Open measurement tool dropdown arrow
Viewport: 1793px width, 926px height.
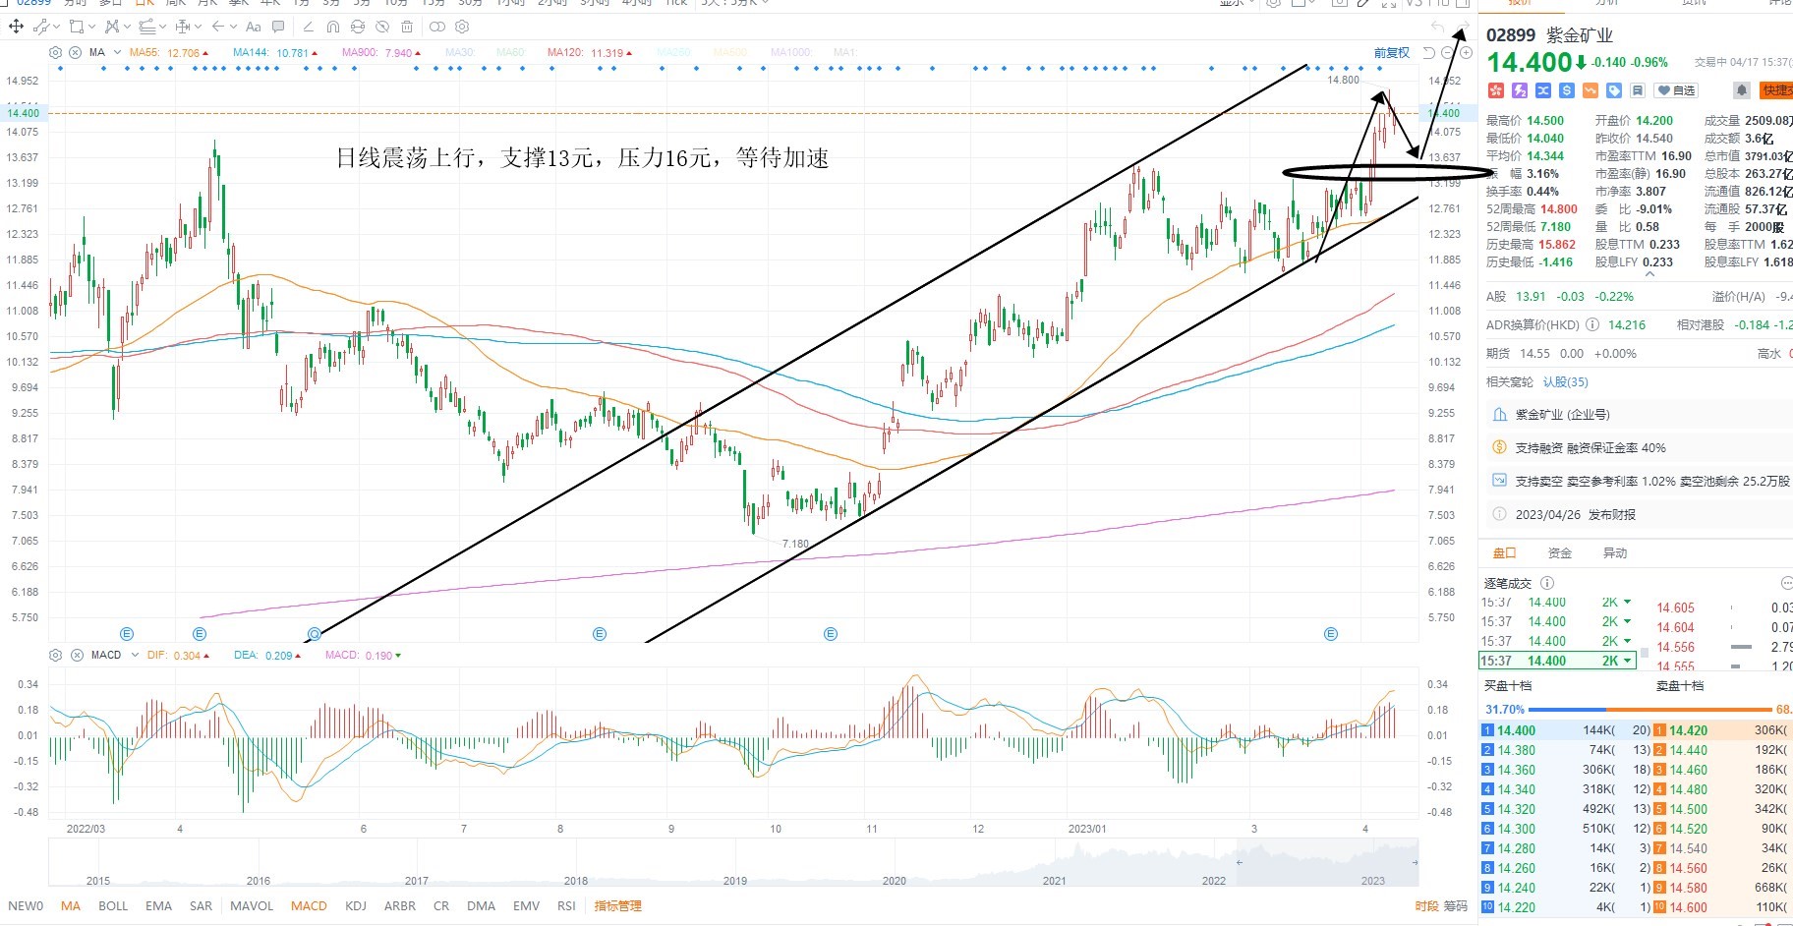pyautogui.click(x=198, y=27)
